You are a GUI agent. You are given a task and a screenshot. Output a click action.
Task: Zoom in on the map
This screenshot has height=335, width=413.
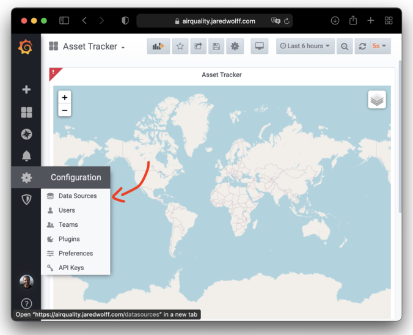click(x=65, y=97)
